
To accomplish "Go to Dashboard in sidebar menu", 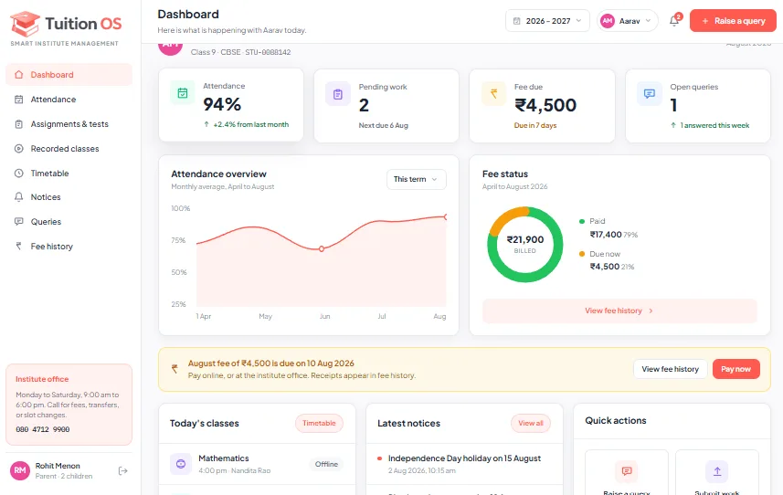I will 69,75.
